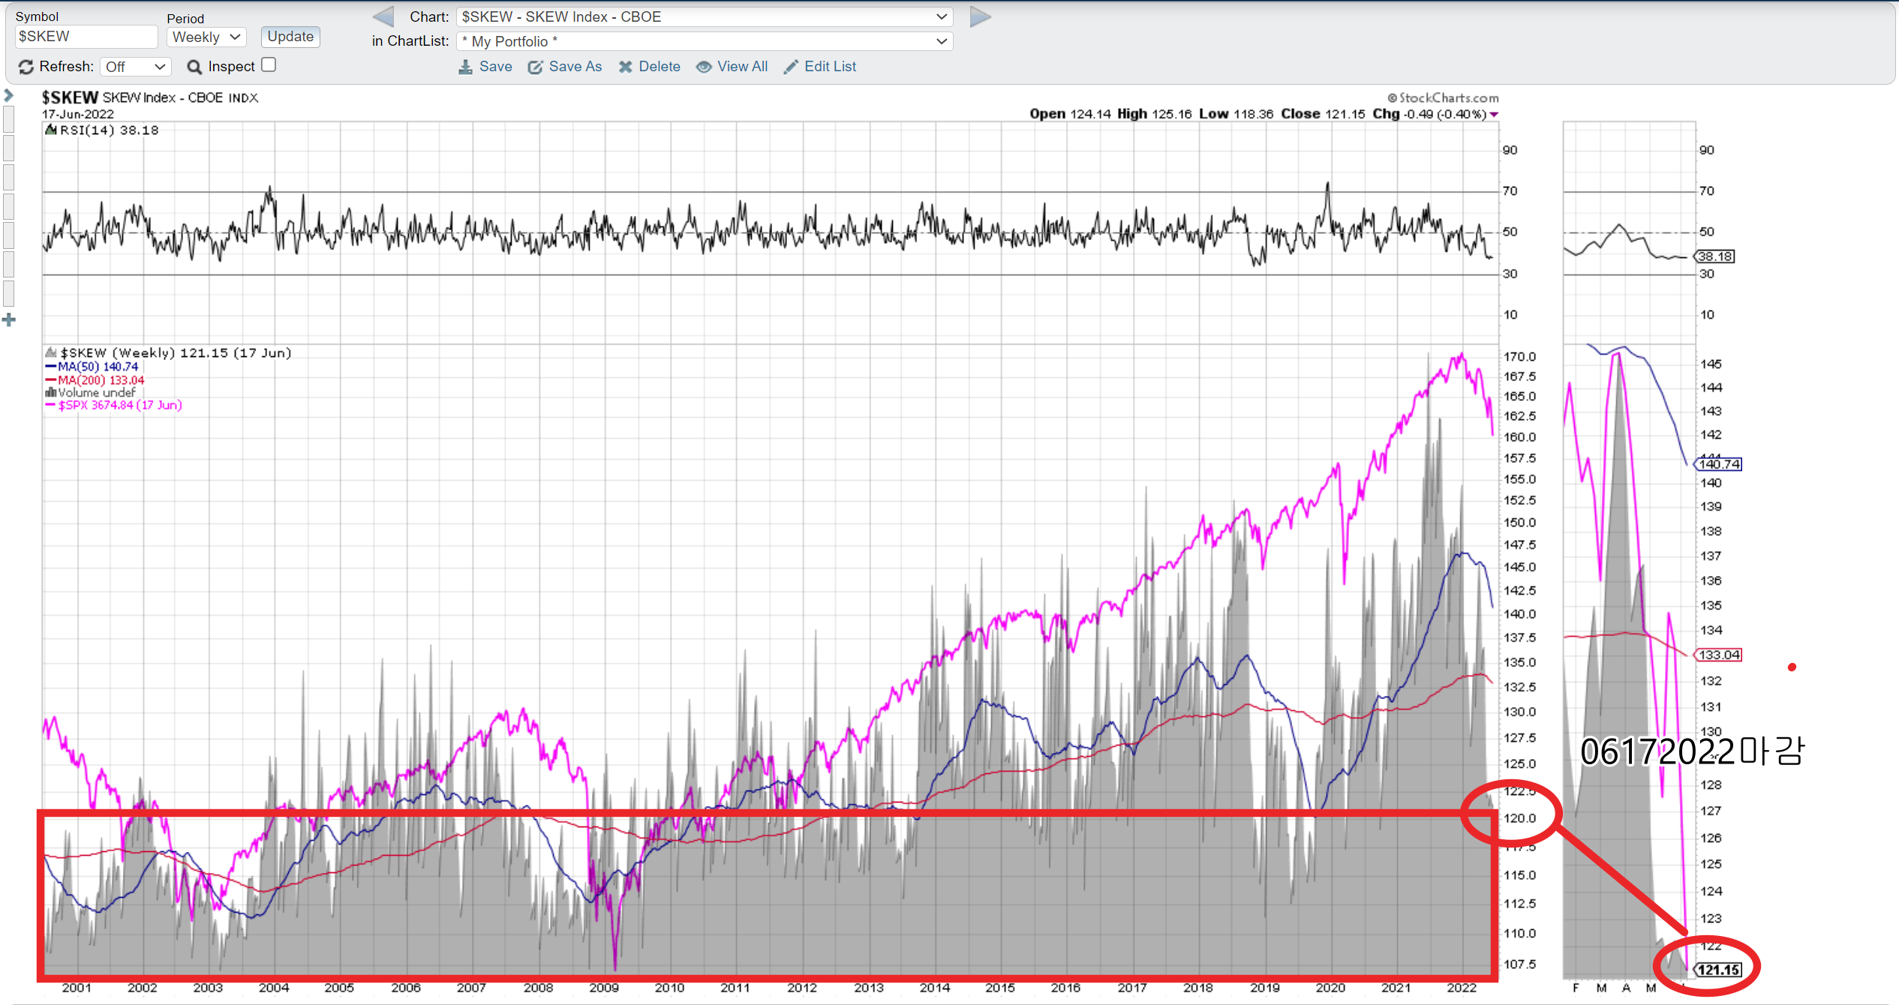Open the Chart $SKEW selection dropdown
Screen dimensions: 1899x1005
[x=704, y=16]
